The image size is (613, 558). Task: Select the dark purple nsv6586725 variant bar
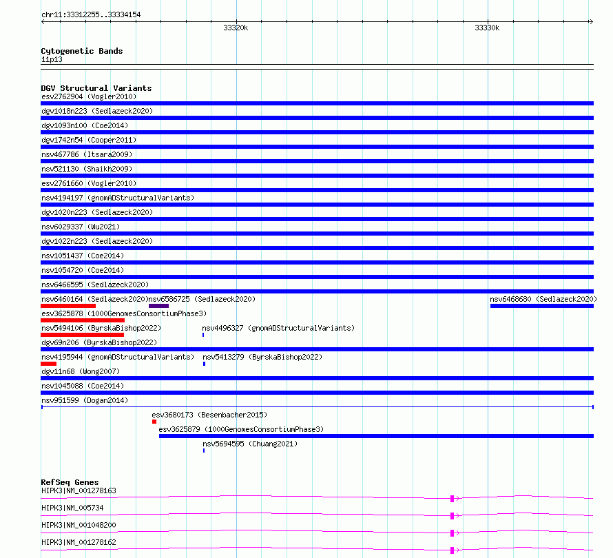[x=158, y=306]
